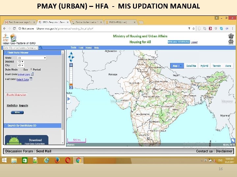Open the City dropdown

21,65
